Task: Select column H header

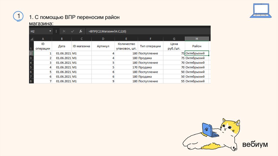Action: click(x=197, y=39)
